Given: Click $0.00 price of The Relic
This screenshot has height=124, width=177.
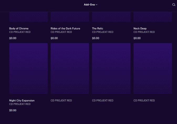Looking at the screenshot, I should click(96, 38).
